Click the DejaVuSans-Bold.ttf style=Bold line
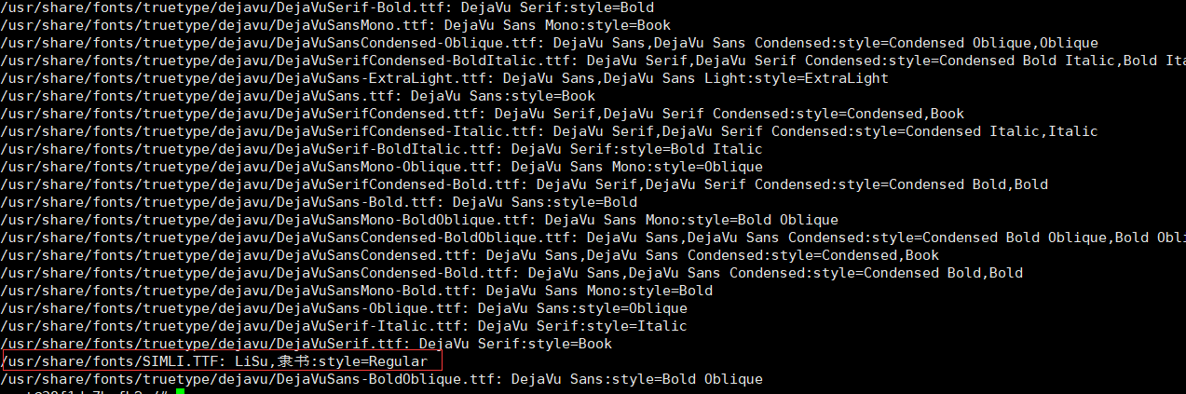The height and width of the screenshot is (394, 1186). pos(319,202)
